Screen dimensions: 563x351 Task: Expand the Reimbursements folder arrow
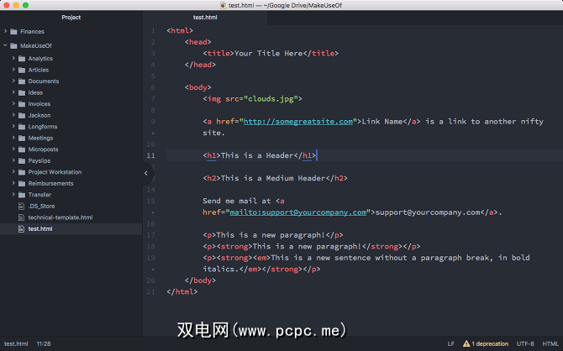click(x=13, y=183)
